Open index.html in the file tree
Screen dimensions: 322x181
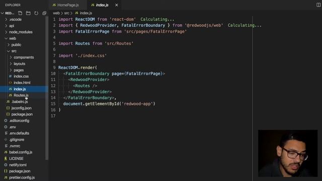22,82
